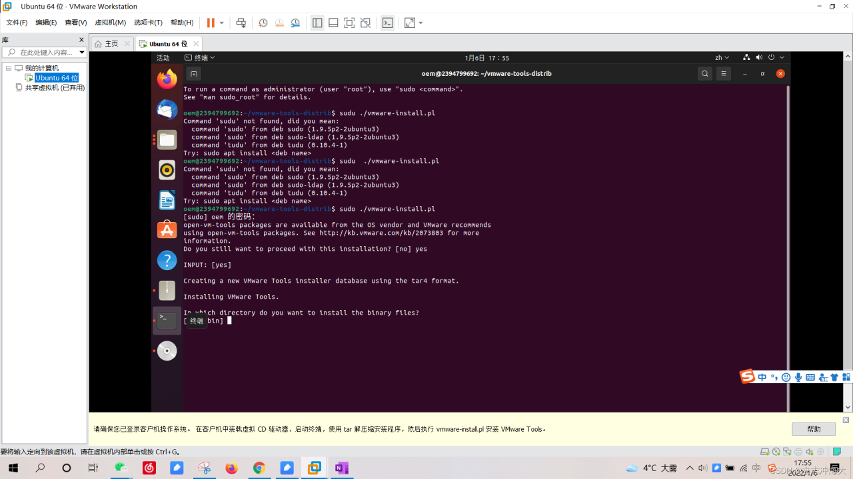Close the 主页 tab
This screenshot has height=479, width=853.
click(127, 44)
